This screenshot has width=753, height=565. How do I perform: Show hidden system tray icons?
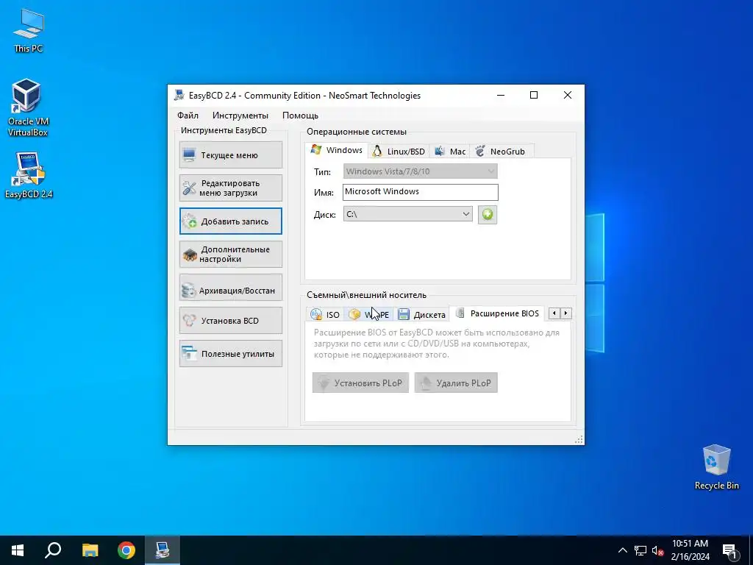pos(622,550)
